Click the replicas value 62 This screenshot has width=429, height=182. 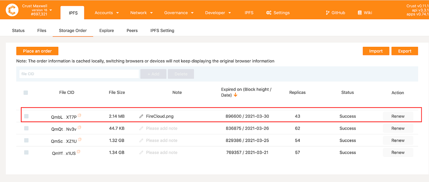(298, 128)
